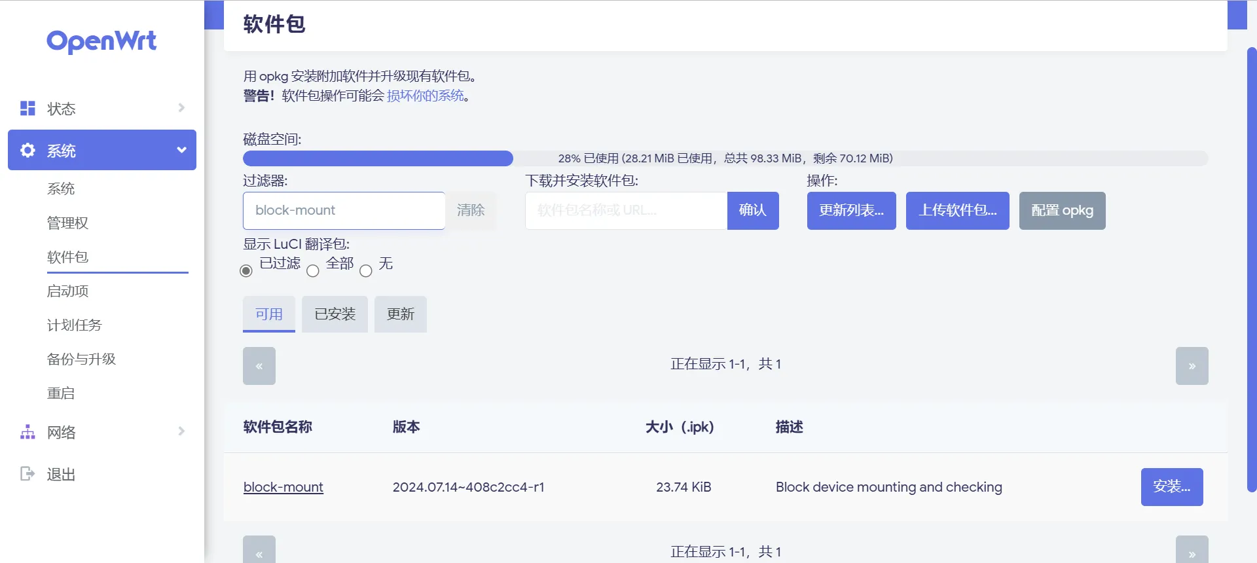Click the 23.74 KiB size cell

[683, 487]
